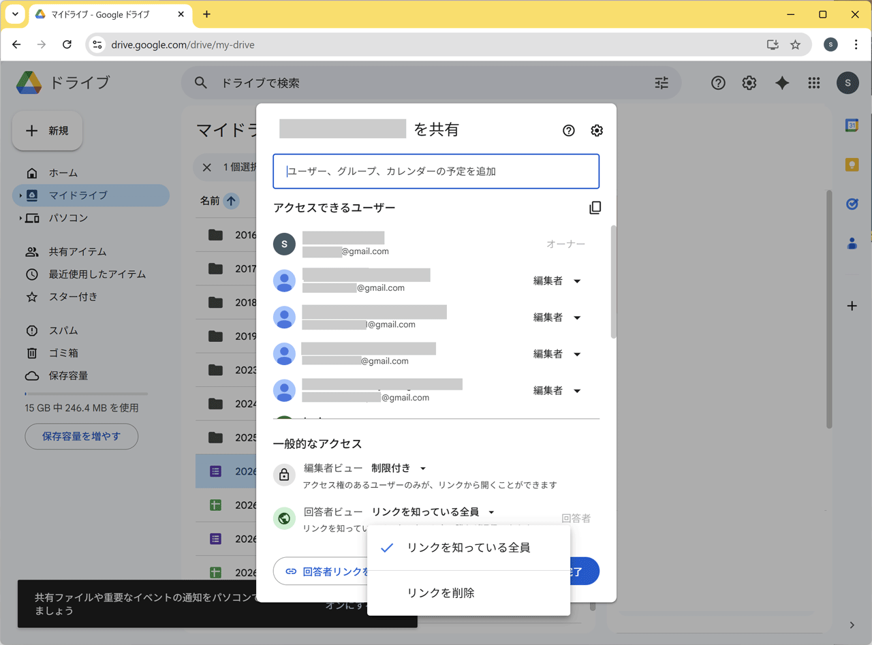This screenshot has height=645, width=872.
Task: Expand 編集者ビュー 制限付き dropdown
Action: [x=399, y=469]
